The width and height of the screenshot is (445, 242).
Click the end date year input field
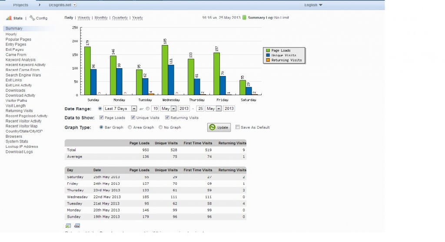click(x=229, y=109)
